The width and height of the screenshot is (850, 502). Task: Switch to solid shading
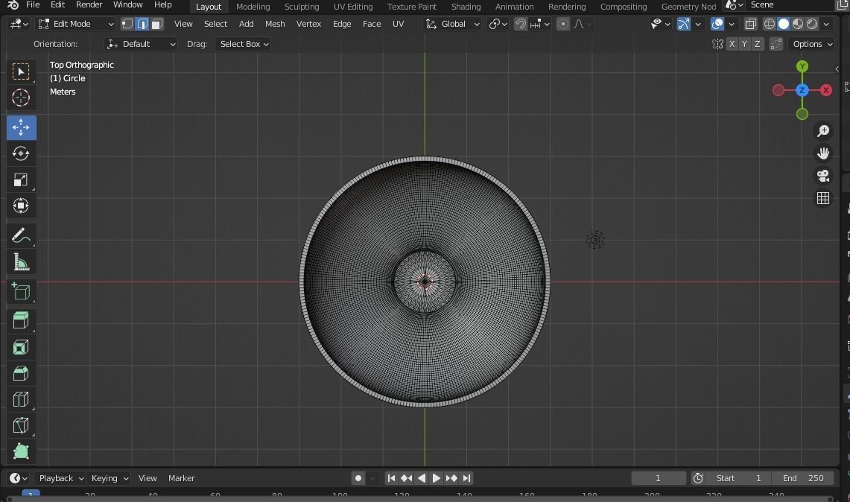point(783,24)
